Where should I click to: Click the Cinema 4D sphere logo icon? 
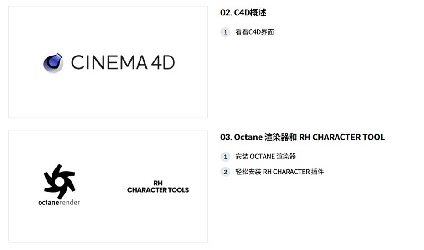(53, 63)
